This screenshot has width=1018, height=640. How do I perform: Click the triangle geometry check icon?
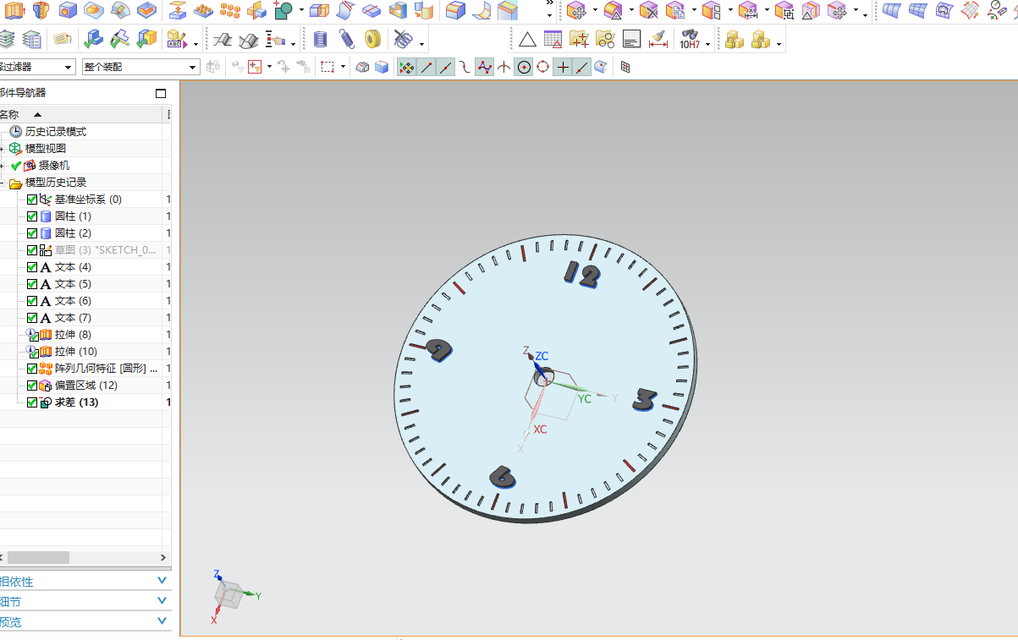click(x=527, y=40)
